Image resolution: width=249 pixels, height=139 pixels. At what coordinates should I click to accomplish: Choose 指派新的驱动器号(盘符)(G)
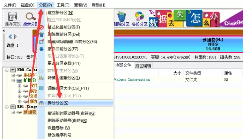pyautogui.click(x=76, y=113)
